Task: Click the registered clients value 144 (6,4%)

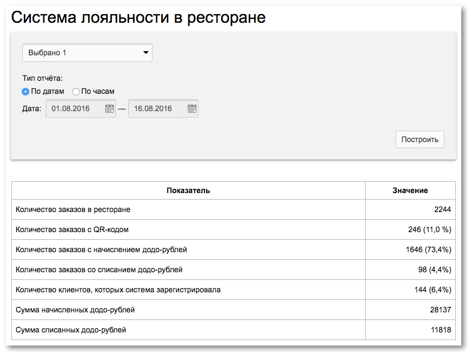Action: (432, 290)
